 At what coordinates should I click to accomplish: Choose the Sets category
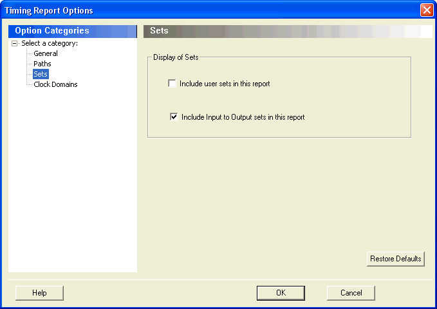41,74
